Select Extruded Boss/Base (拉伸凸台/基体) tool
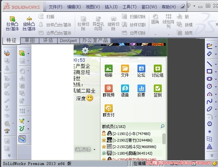218x167 pixels. pos(12,23)
